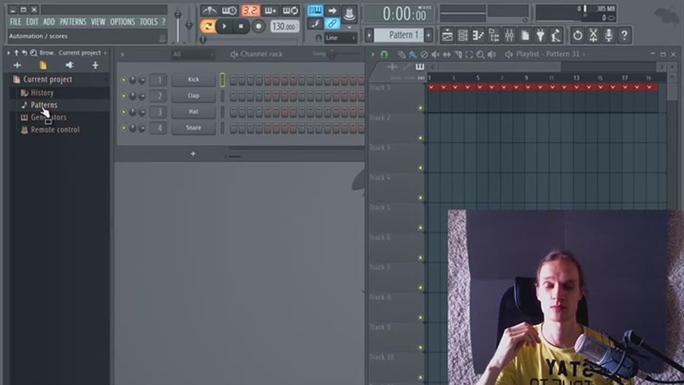Click the metronome icon
The image size is (684, 385).
209,11
